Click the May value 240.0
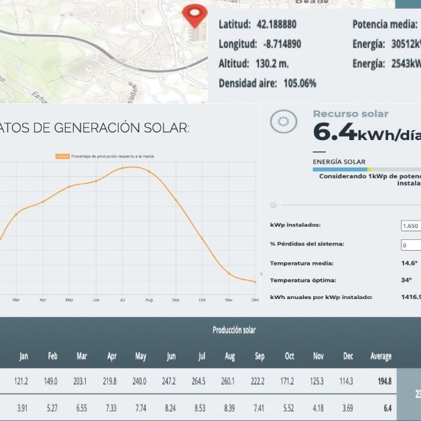 click(139, 381)
